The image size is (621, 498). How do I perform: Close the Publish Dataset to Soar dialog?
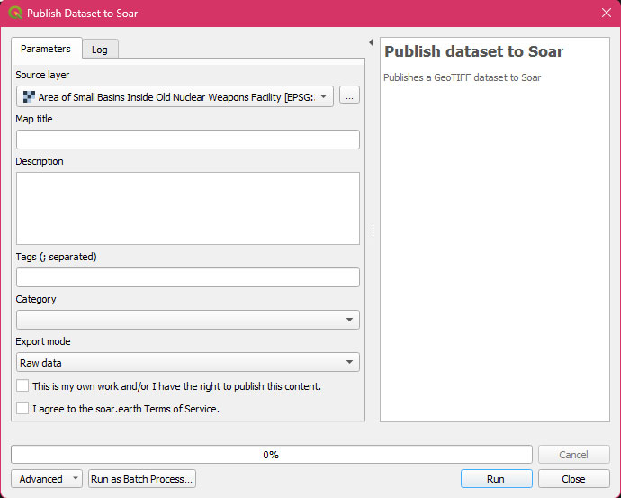coord(606,13)
